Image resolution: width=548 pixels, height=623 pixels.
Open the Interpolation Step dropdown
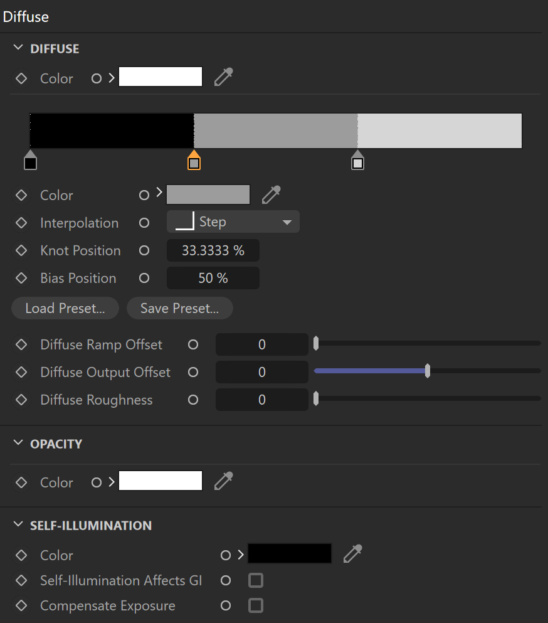click(x=233, y=221)
